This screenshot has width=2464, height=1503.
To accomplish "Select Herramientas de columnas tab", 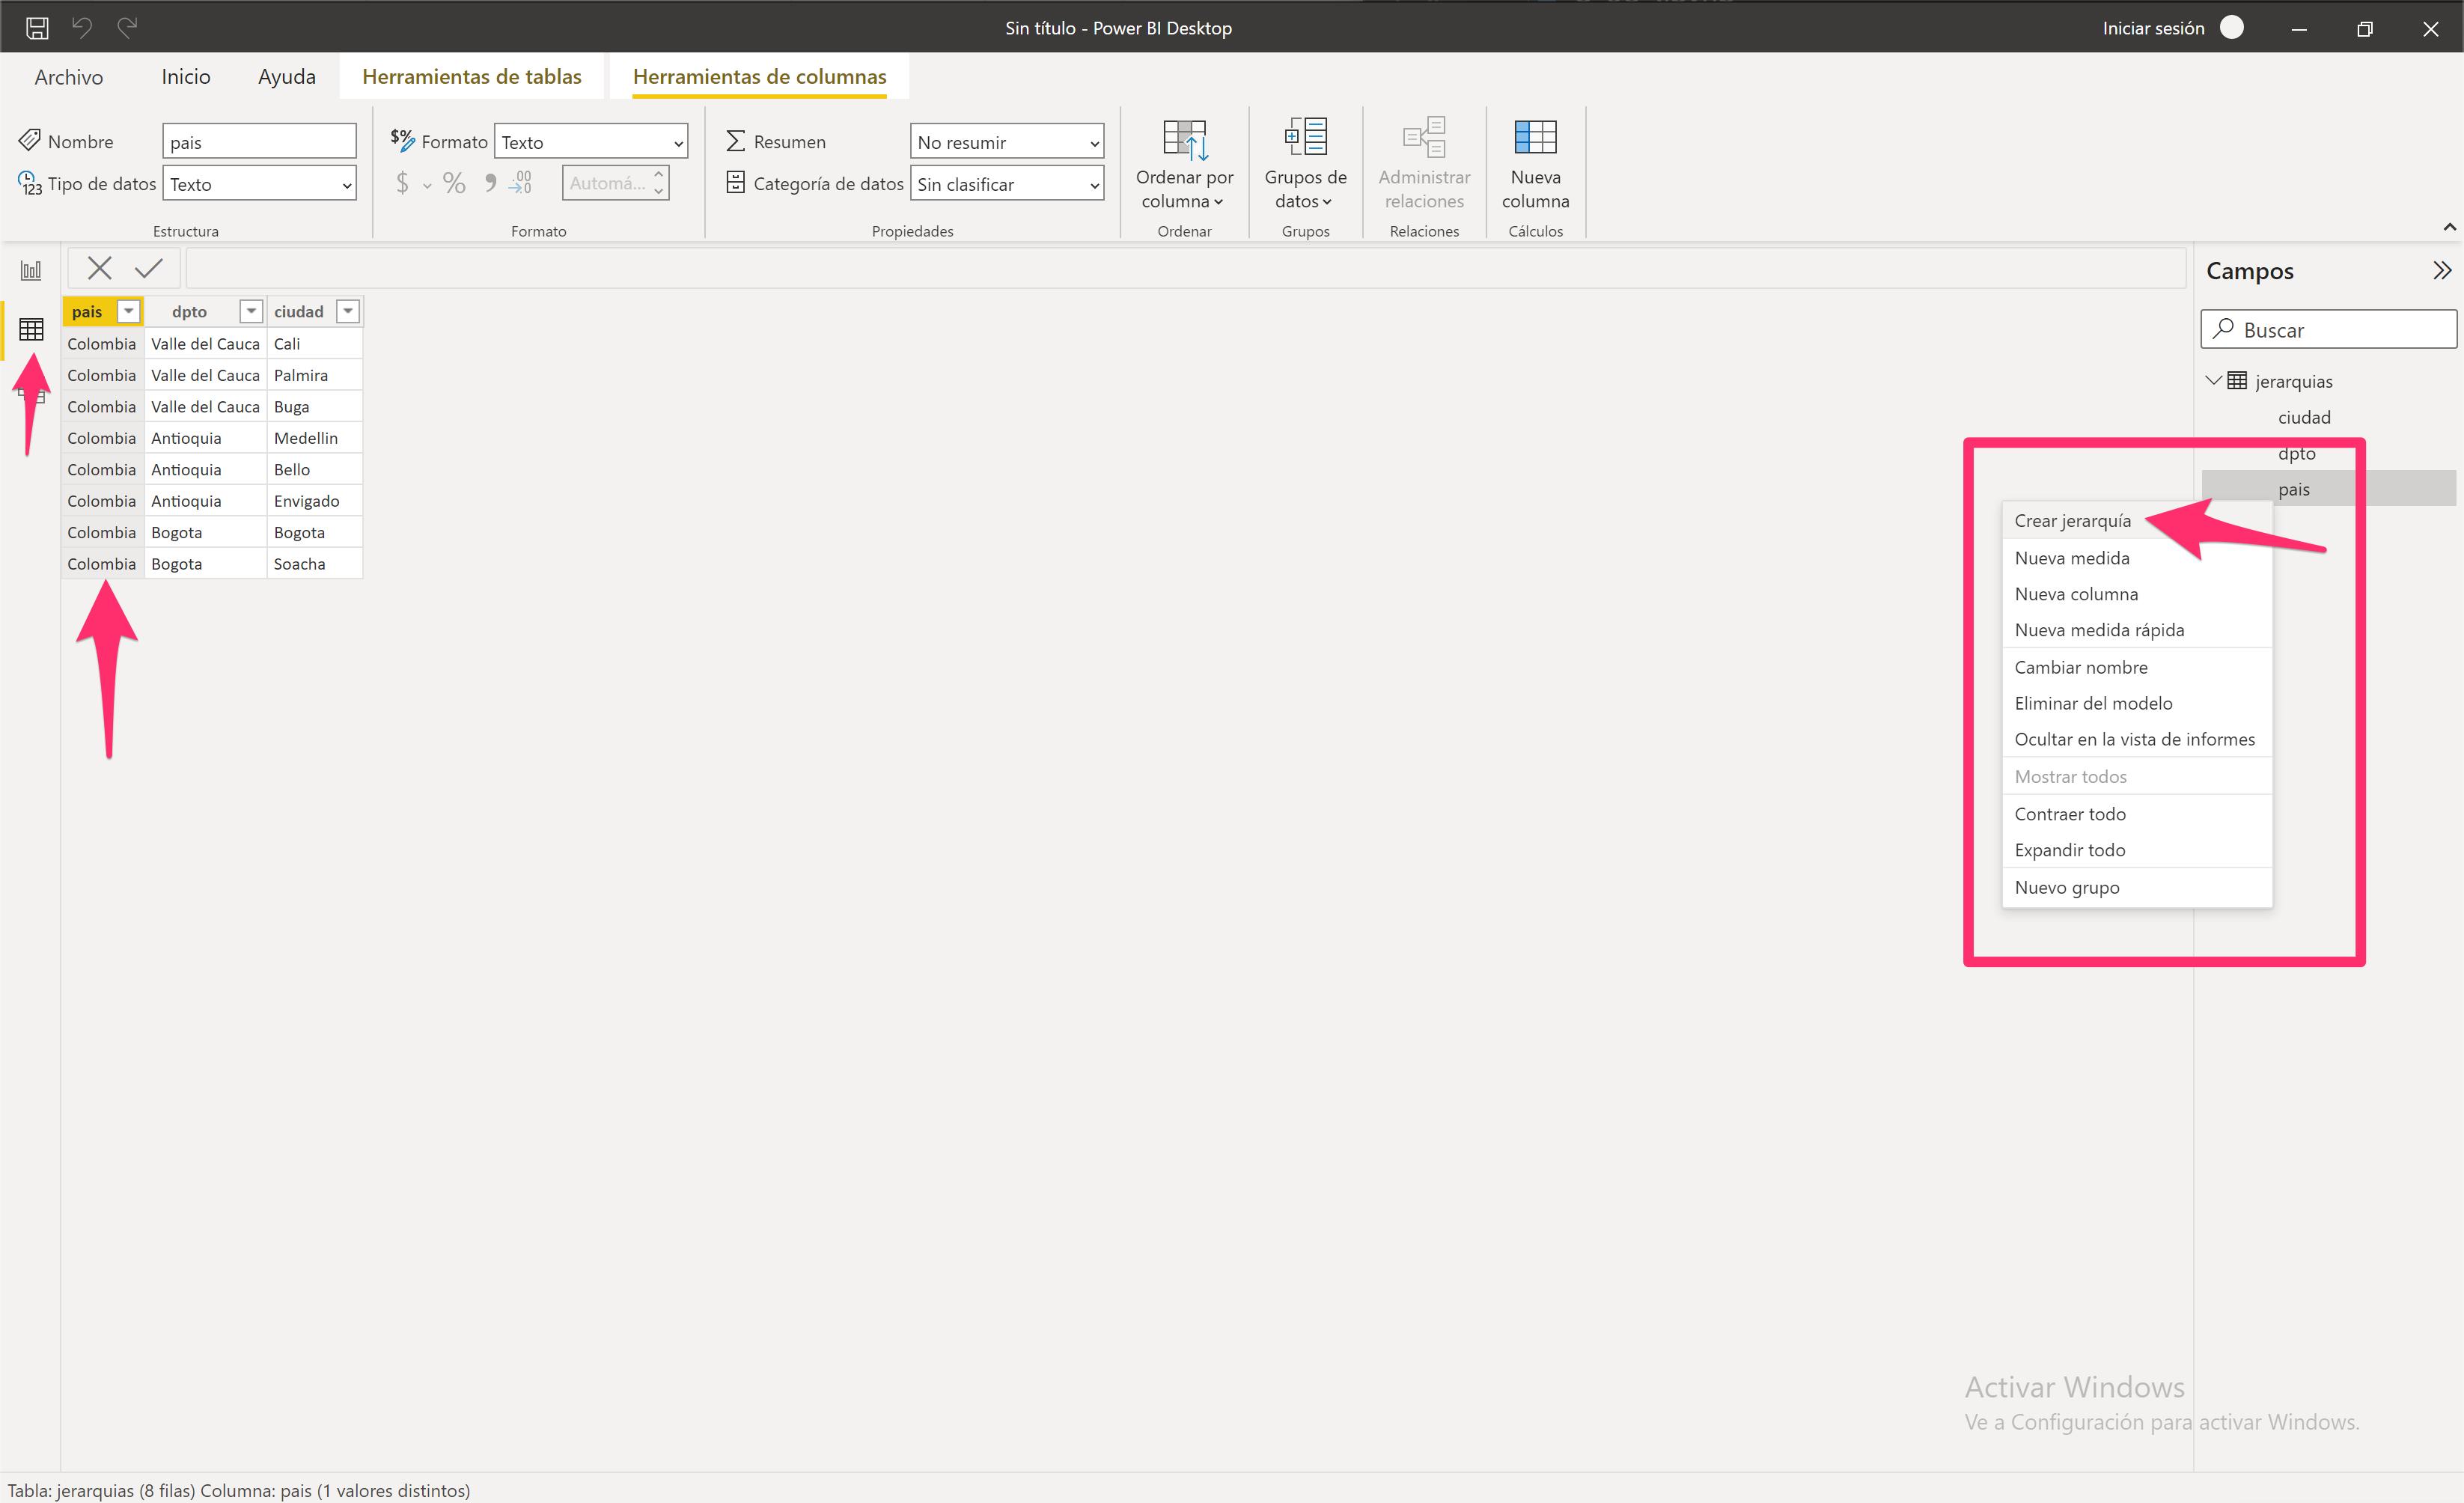I will pos(760,76).
